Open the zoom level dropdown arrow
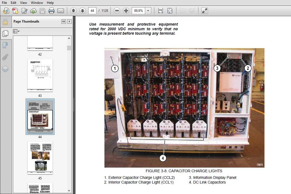Image resolution: width=291 pixels, height=194 pixels. click(x=148, y=11)
